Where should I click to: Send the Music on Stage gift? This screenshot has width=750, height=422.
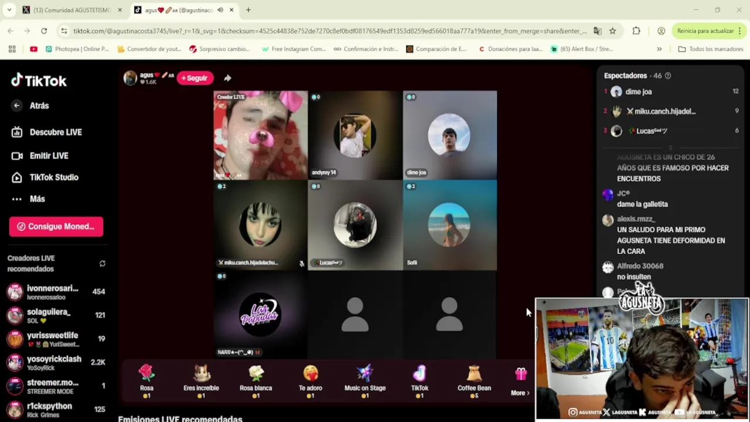click(x=365, y=382)
